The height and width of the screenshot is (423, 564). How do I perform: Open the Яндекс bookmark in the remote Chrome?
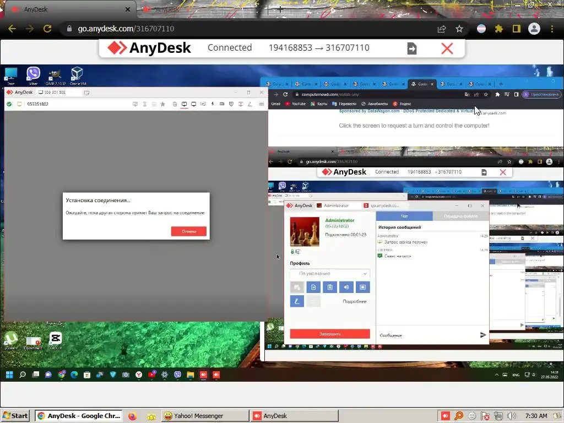pyautogui.click(x=402, y=104)
